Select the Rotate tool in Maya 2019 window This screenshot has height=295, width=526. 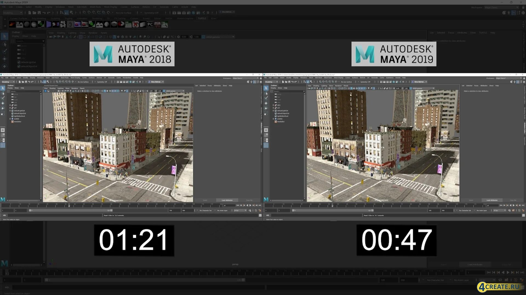pyautogui.click(x=266, y=108)
